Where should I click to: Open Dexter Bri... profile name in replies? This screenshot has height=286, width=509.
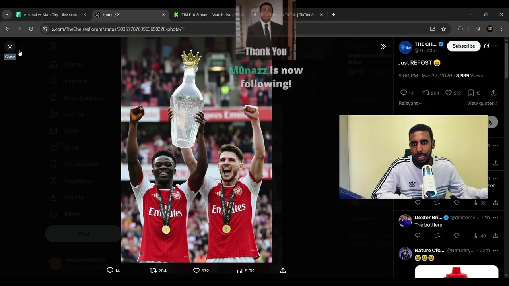pos(429,218)
